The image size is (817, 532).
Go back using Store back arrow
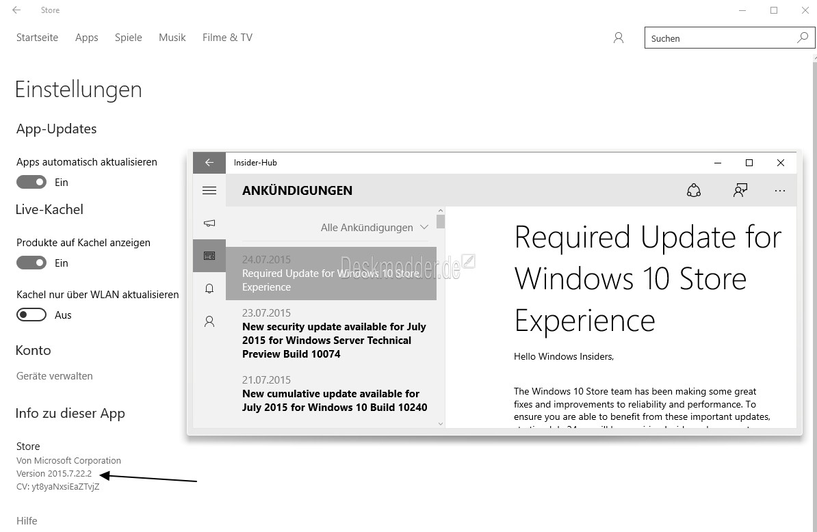coord(16,10)
